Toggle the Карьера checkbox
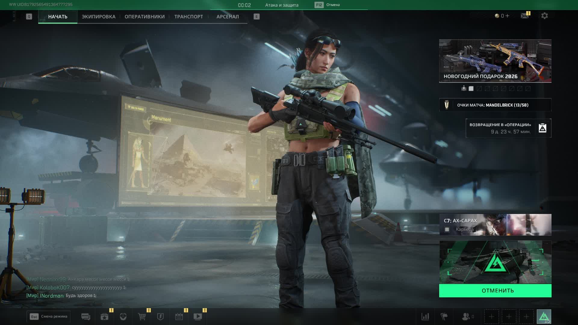This screenshot has width=578, height=325. point(447,230)
